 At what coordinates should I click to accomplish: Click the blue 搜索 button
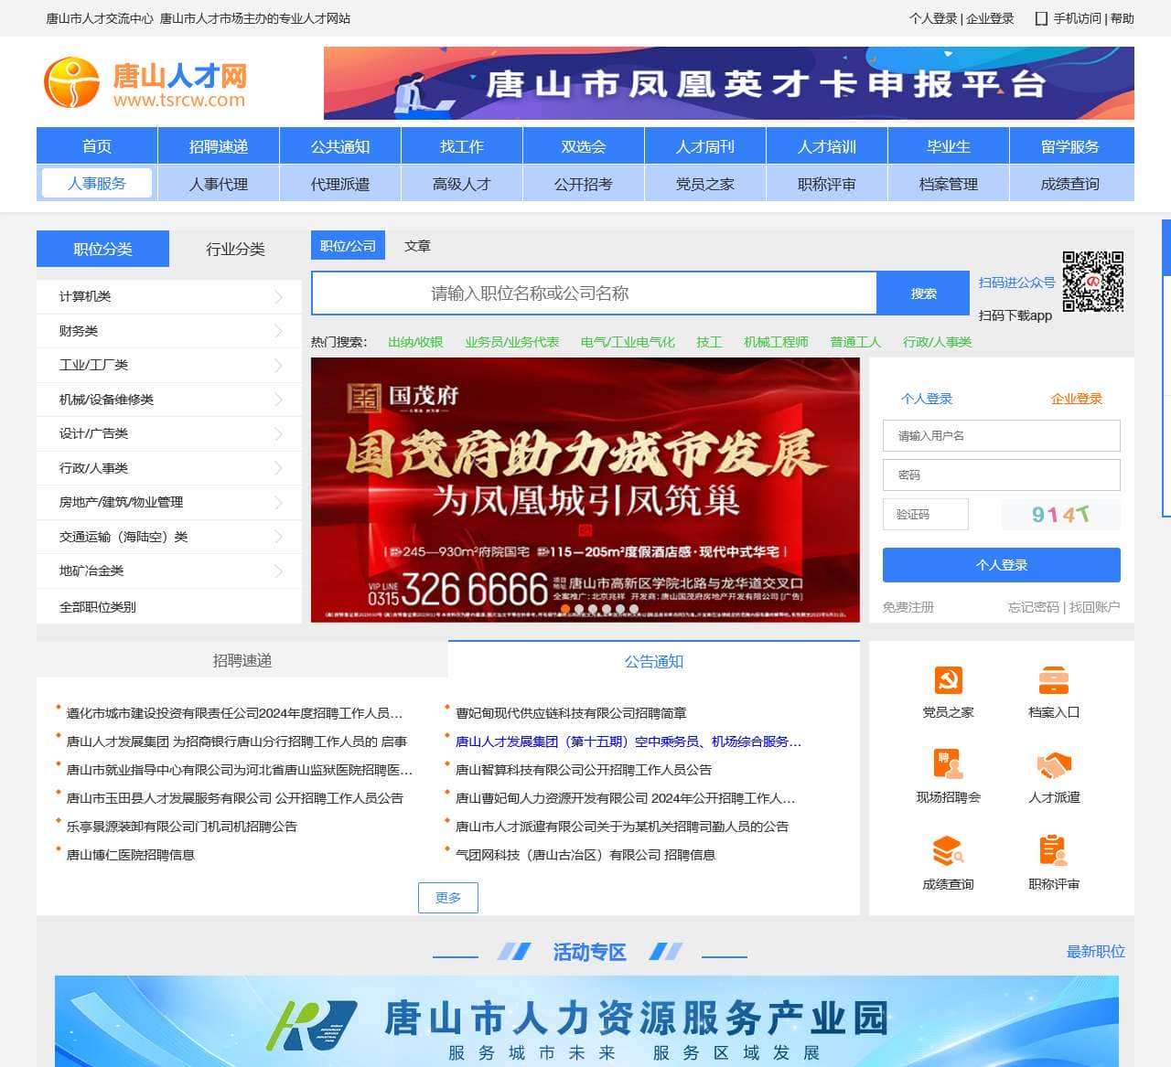[924, 293]
